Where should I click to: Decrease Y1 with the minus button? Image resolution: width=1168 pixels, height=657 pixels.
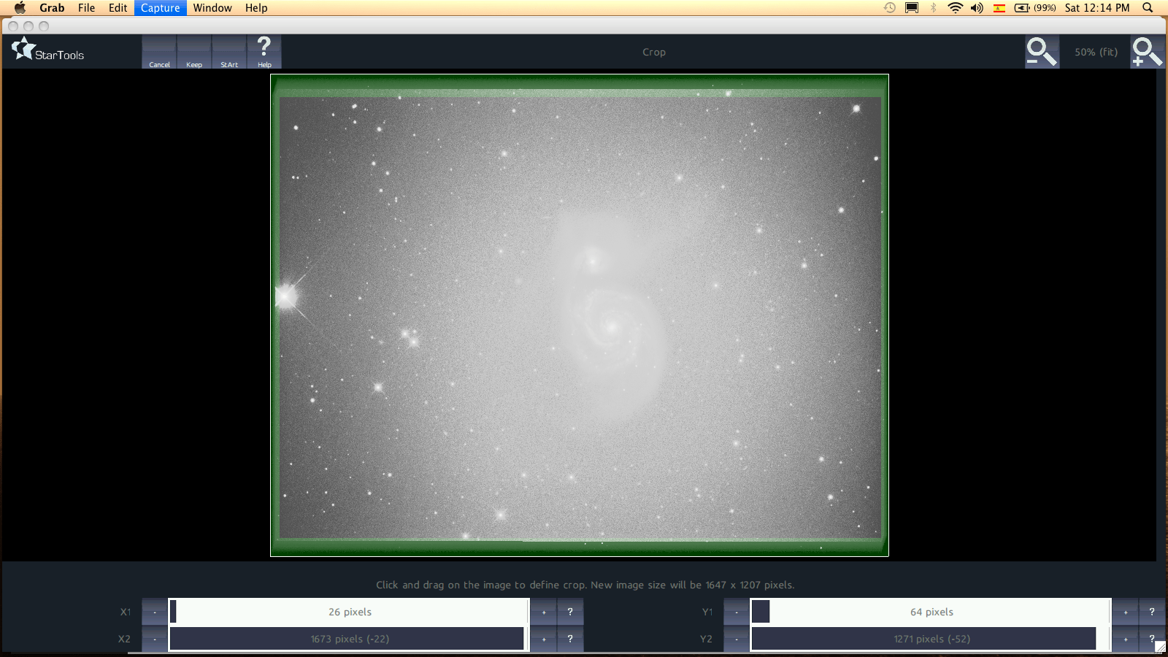pyautogui.click(x=737, y=612)
